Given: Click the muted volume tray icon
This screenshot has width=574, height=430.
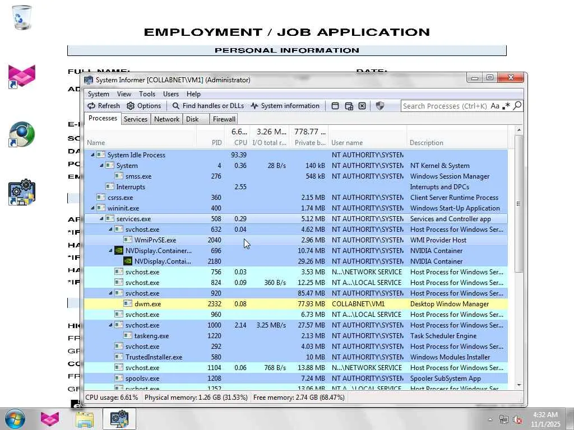Looking at the screenshot, I should tap(517, 420).
